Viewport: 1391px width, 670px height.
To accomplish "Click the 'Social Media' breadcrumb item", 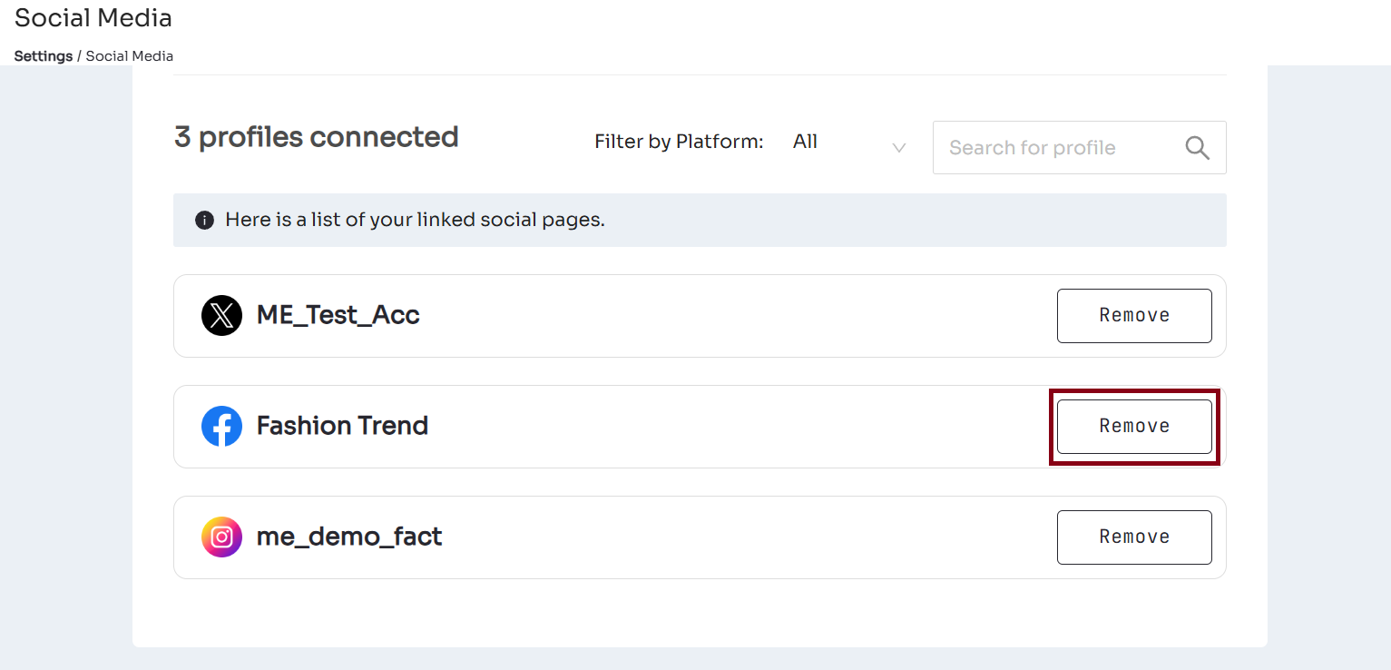I will click(129, 56).
